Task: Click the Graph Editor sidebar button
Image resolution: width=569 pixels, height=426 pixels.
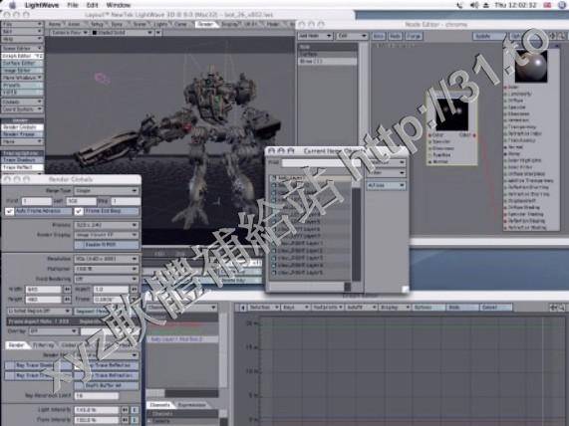Action: 22,56
